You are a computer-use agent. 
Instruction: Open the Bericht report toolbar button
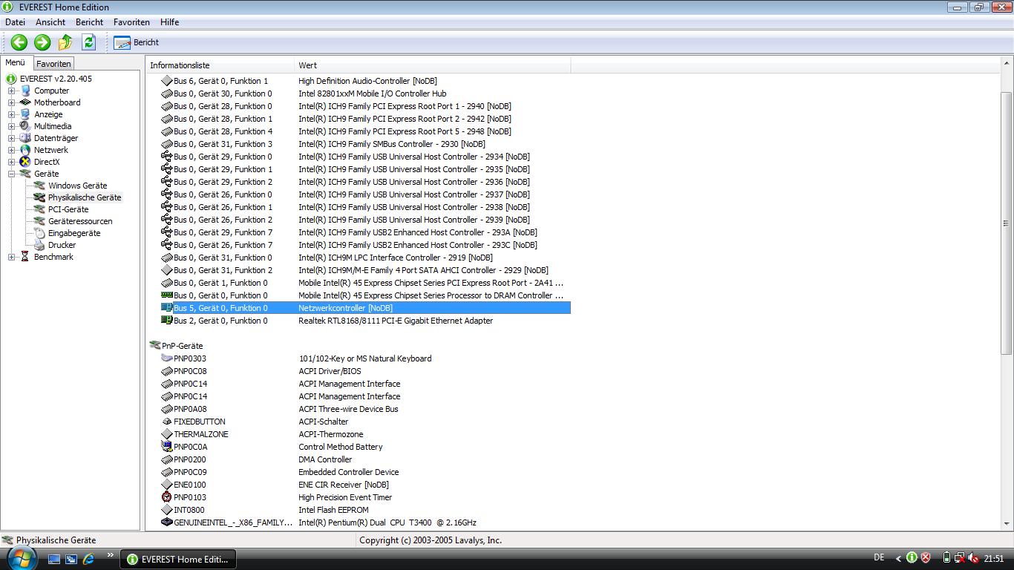tap(137, 42)
